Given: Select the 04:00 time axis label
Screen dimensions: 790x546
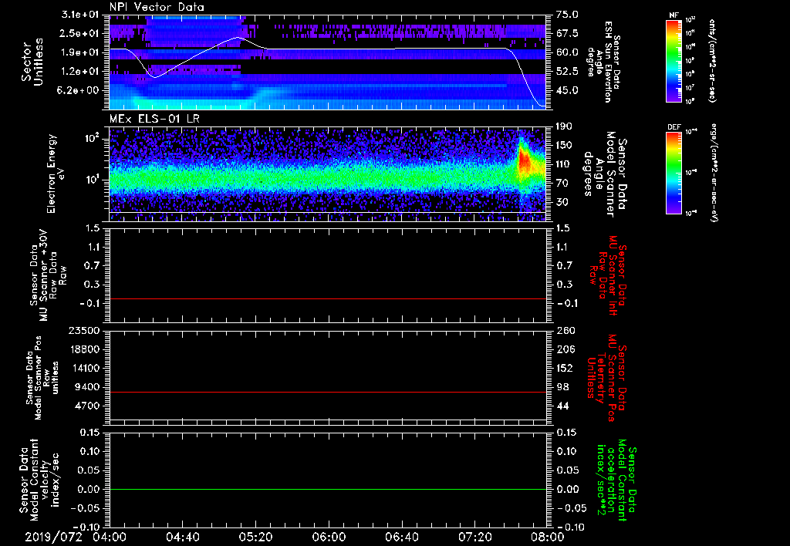Looking at the screenshot, I should [x=110, y=537].
